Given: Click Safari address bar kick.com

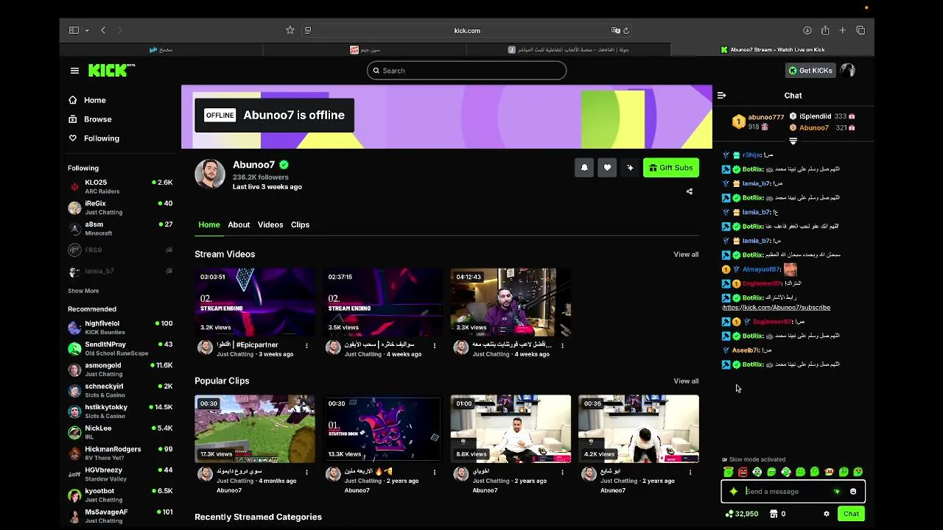Looking at the screenshot, I should (467, 30).
